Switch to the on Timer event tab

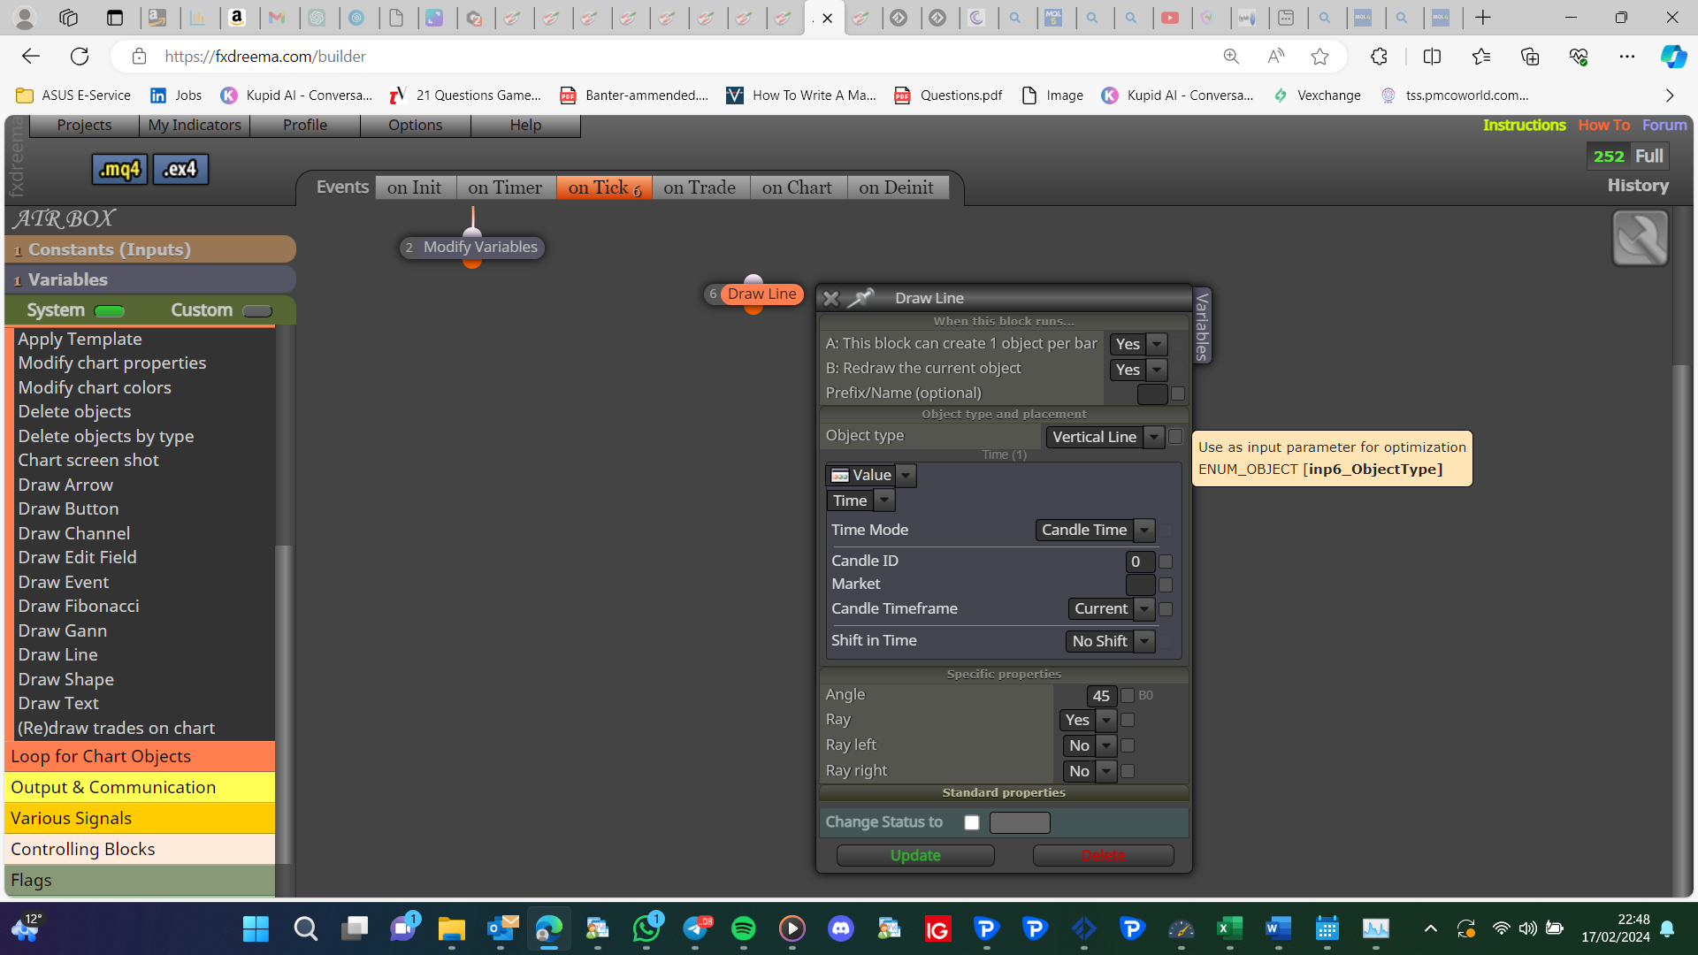505,187
